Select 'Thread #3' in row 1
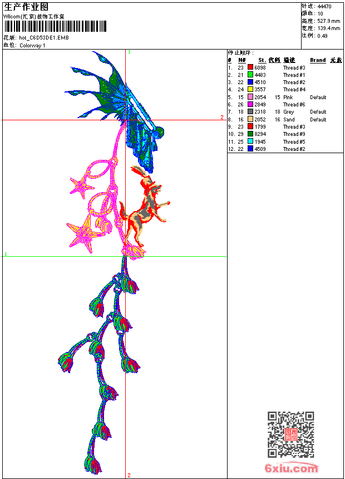The image size is (345, 479). [294, 67]
